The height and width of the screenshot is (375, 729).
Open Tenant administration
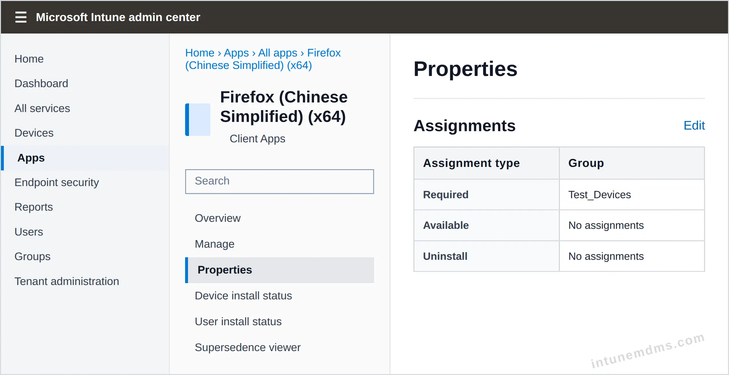67,281
